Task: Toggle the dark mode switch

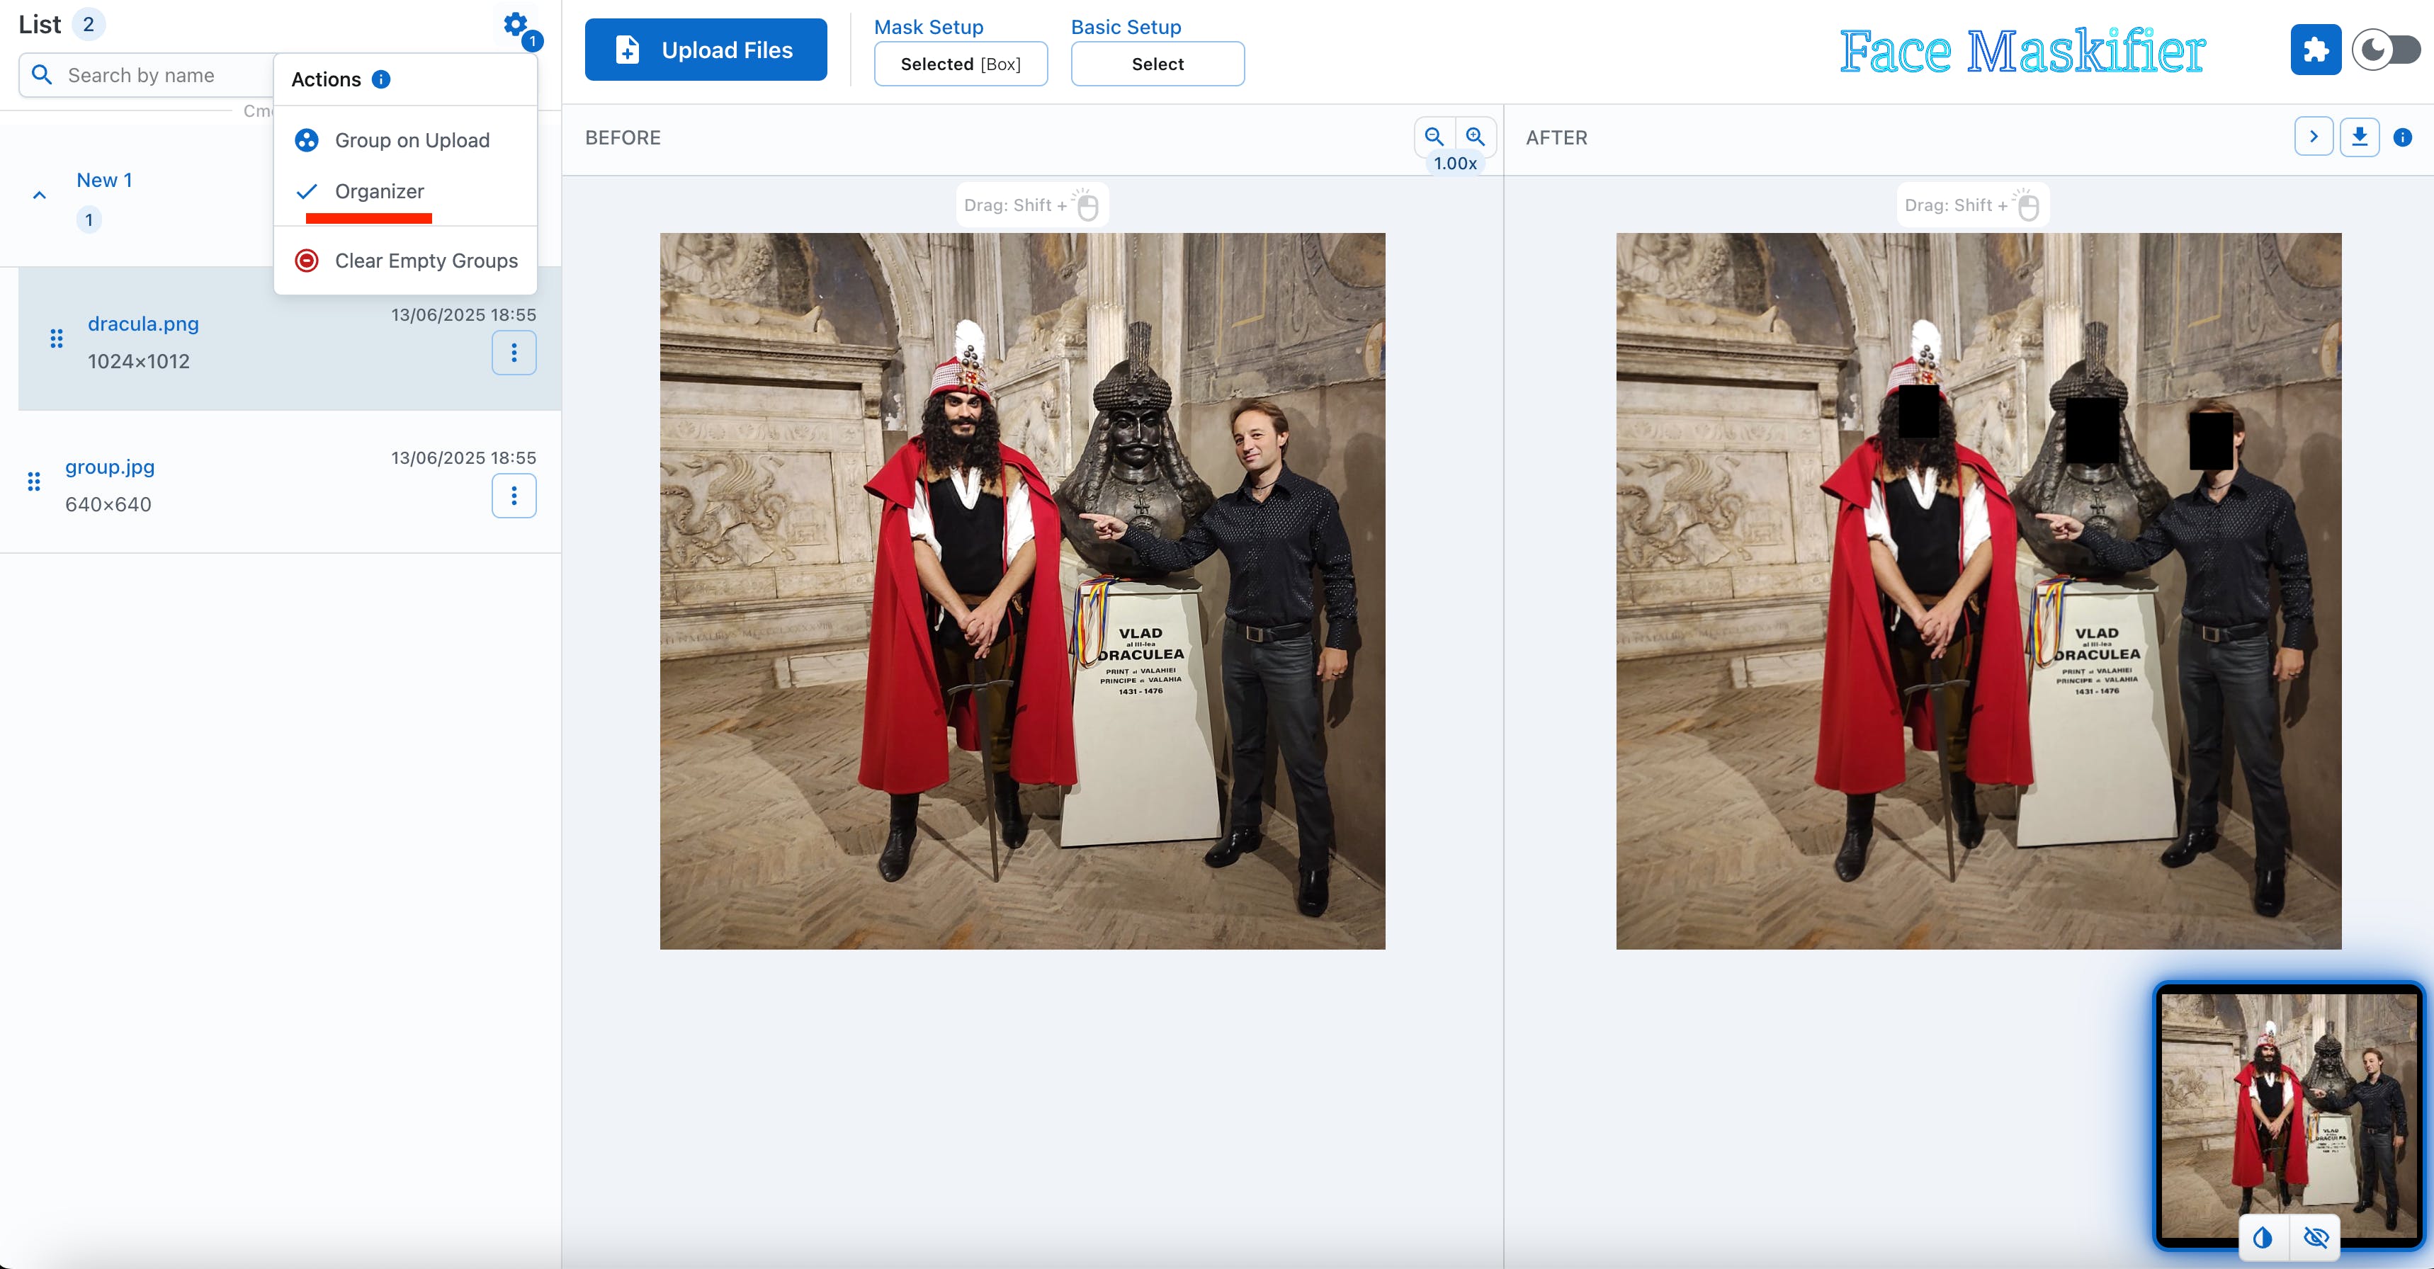Action: [x=2386, y=50]
